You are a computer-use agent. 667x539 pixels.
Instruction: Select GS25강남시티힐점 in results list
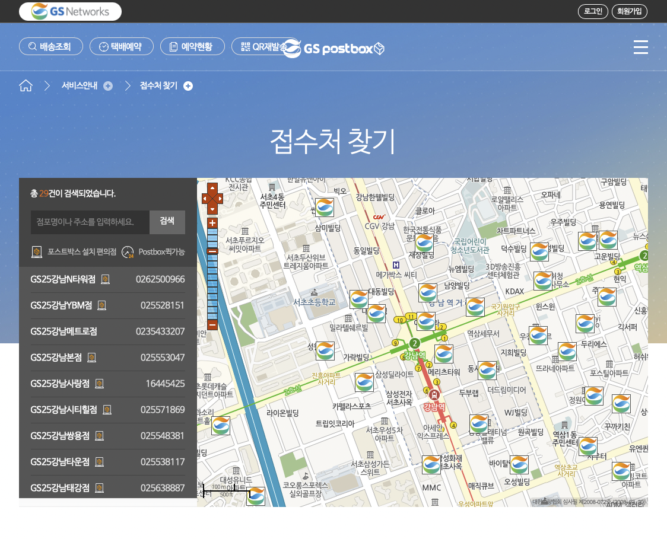coord(107,410)
